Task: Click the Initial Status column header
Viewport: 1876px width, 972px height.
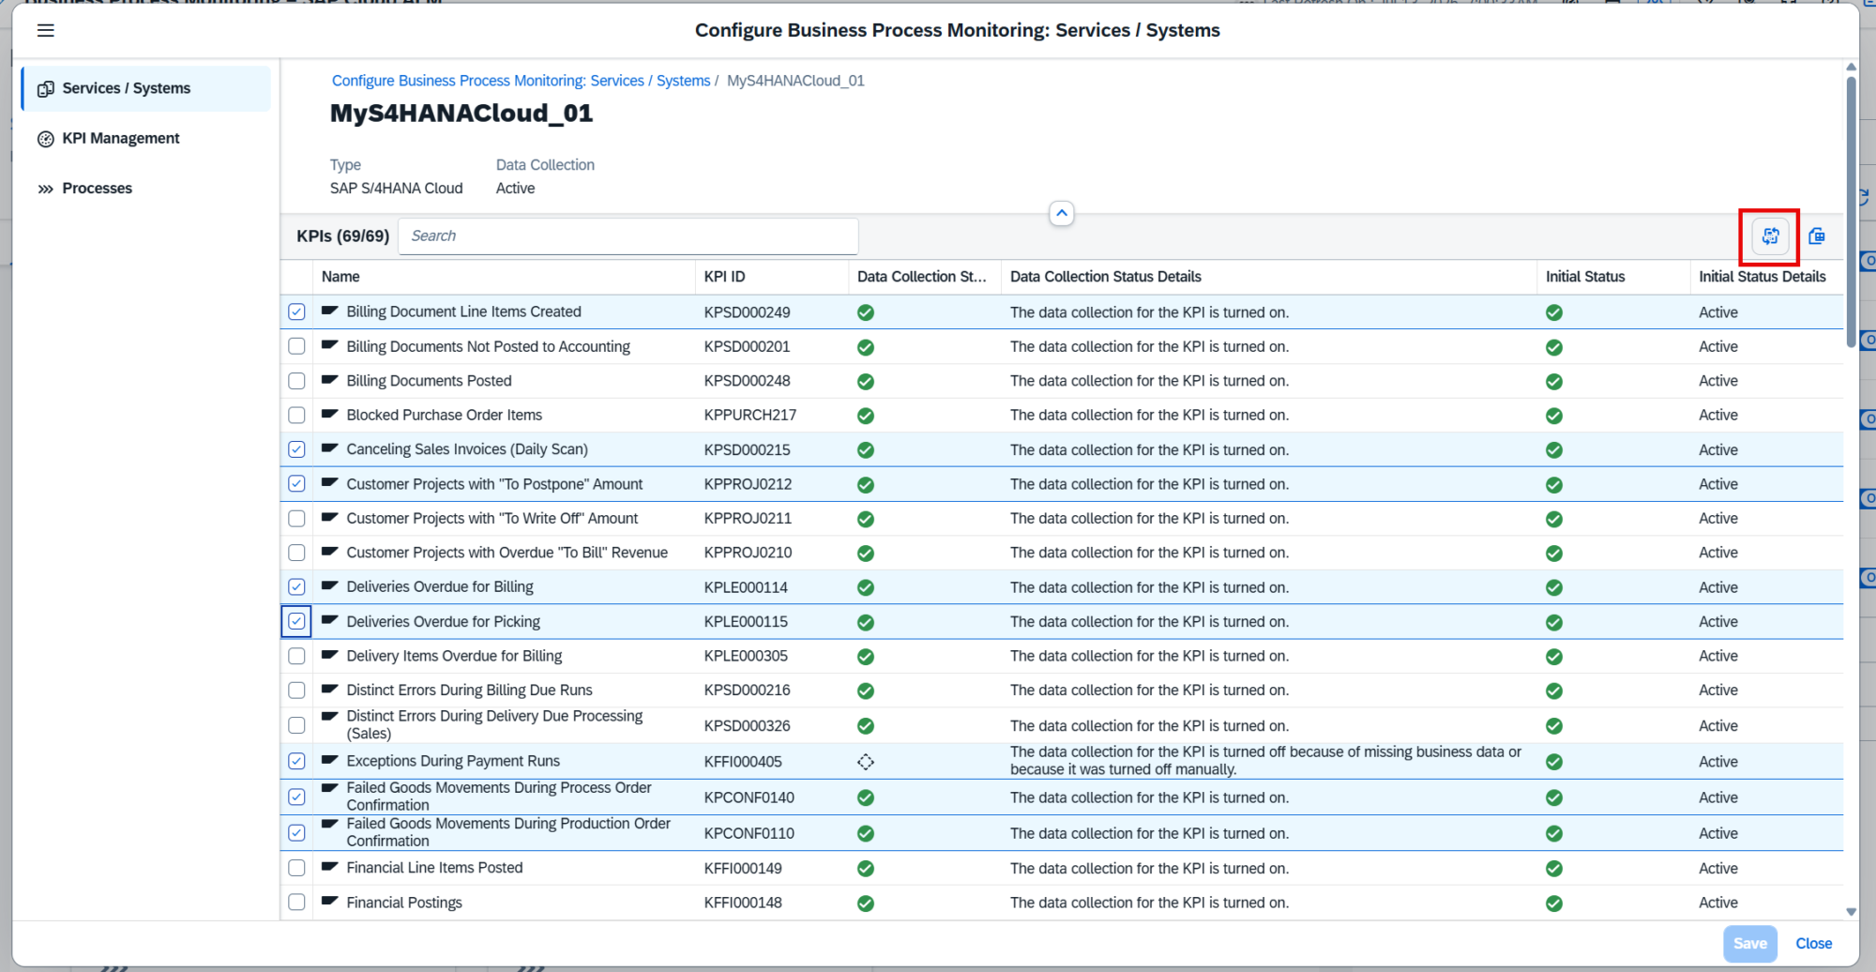Action: 1614,277
